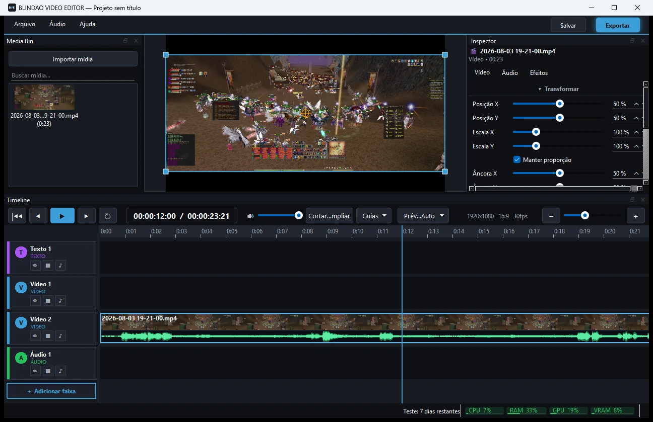Click square icon on Áudio 1 track
653x422 pixels.
coord(48,371)
